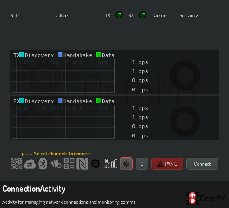Click the Sessions label

[189, 16]
